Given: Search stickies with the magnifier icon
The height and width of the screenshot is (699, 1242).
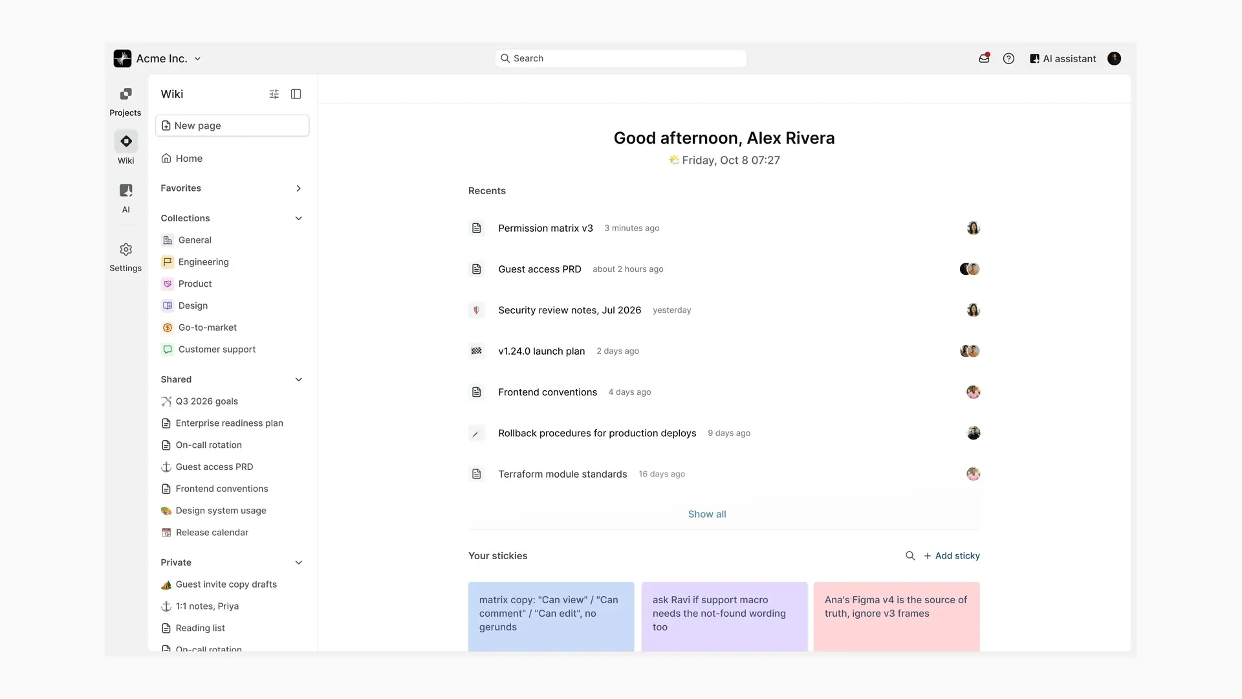Looking at the screenshot, I should [x=910, y=555].
